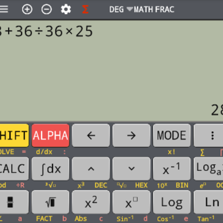Tap the x power box key
The height and width of the screenshot is (223, 223).
[x=131, y=202]
